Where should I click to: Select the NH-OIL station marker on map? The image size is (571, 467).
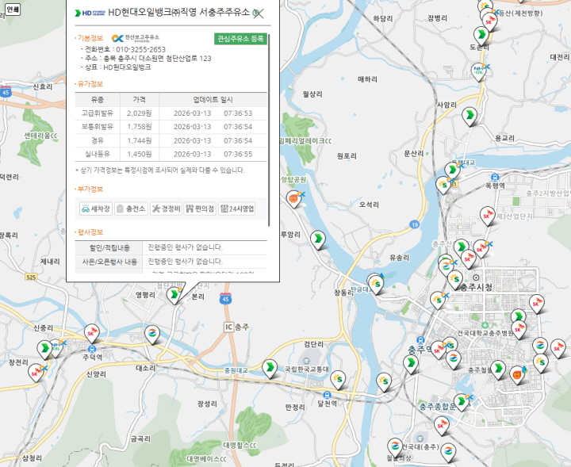click(479, 71)
